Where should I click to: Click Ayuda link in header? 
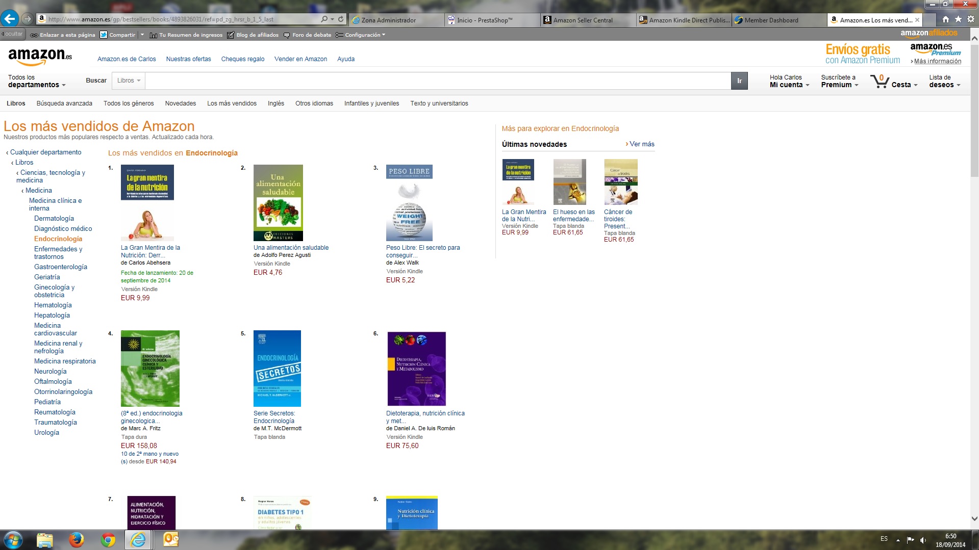(345, 59)
